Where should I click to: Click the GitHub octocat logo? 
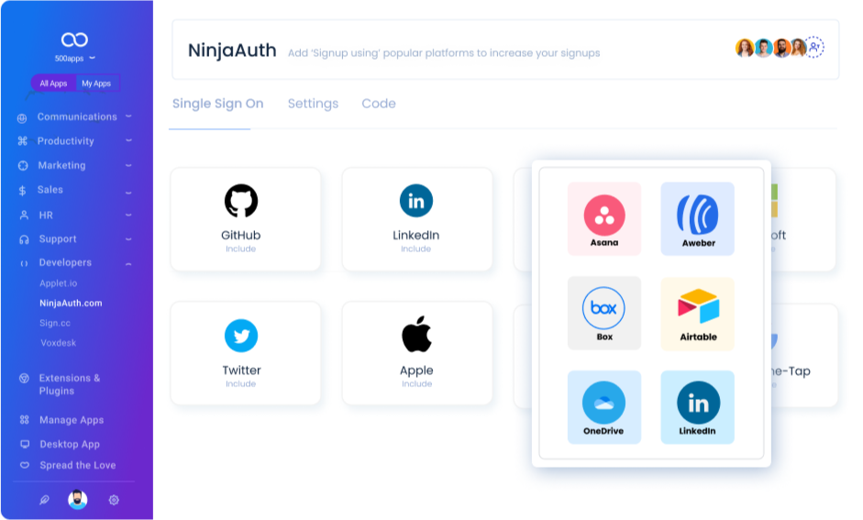pos(241,201)
